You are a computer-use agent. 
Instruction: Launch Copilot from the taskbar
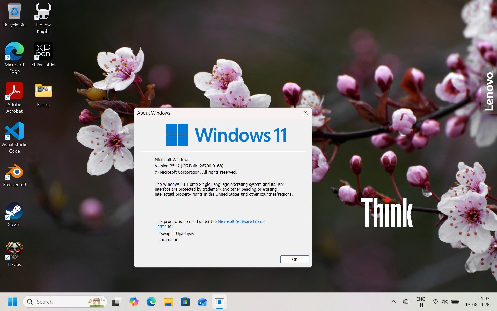click(x=134, y=302)
